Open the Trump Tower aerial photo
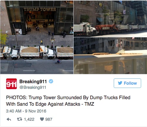Image resolution: width=147 pixels, height=127 pixels. (37, 37)
